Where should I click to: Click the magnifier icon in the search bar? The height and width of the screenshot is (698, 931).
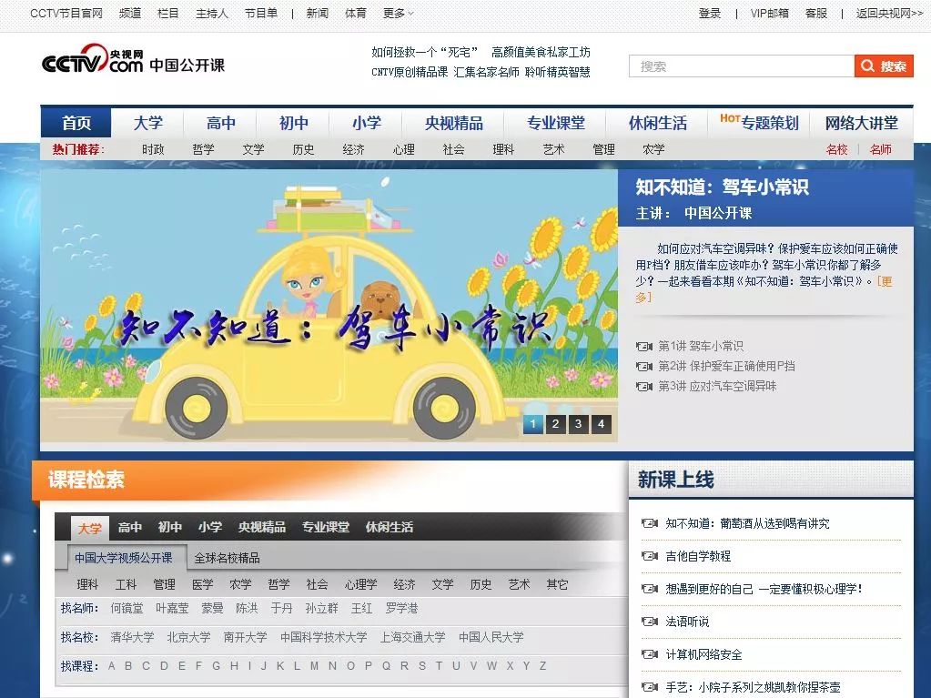coord(866,66)
